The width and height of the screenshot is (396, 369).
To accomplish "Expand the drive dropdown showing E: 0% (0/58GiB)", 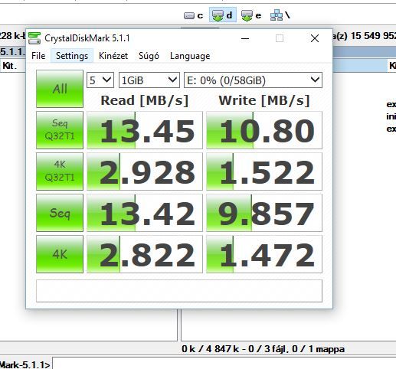I will (253, 80).
